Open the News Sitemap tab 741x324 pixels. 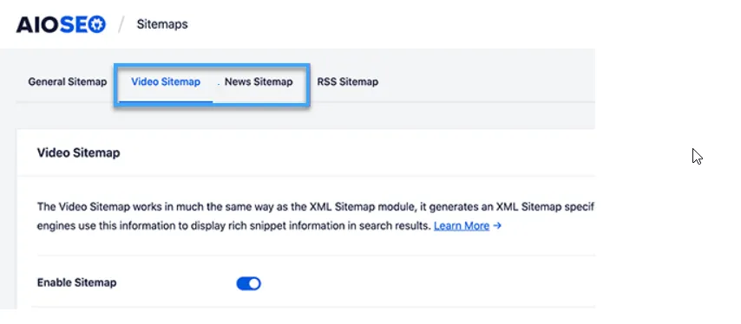(259, 81)
